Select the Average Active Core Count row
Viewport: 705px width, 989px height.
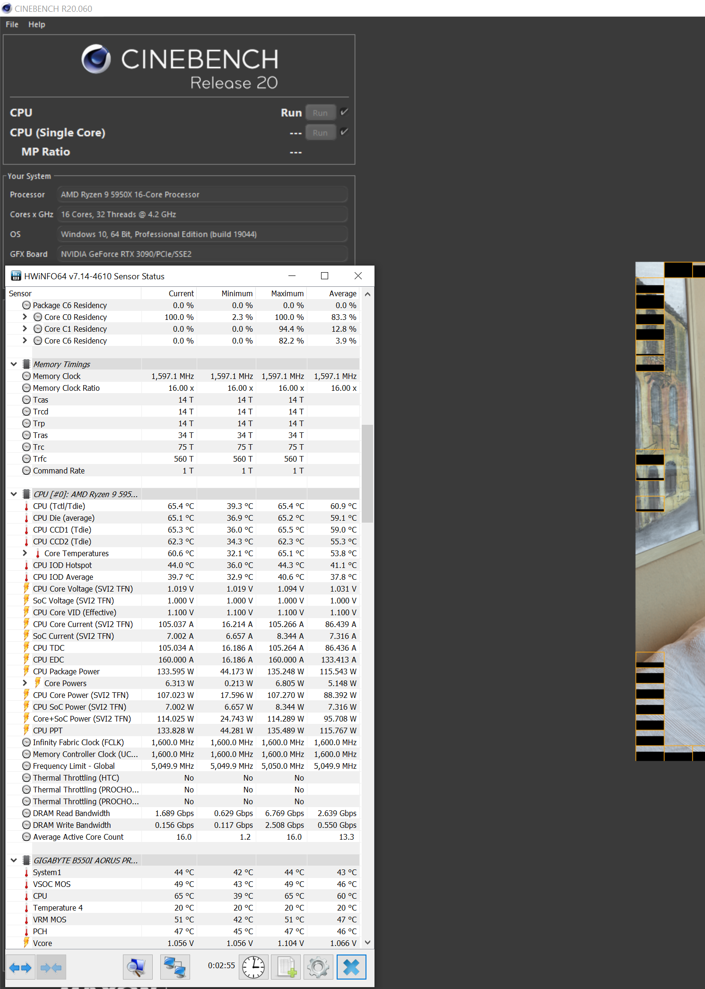point(183,837)
